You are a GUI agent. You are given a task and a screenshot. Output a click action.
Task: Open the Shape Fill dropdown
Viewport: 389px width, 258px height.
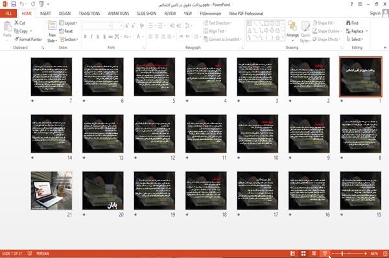click(324, 23)
